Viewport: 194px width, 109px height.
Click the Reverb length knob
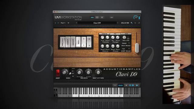(89, 72)
